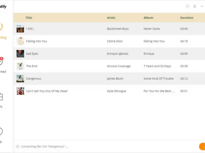The height and width of the screenshot is (153, 205).
Task: Open the hamburger menu icon
Action: 195,6
